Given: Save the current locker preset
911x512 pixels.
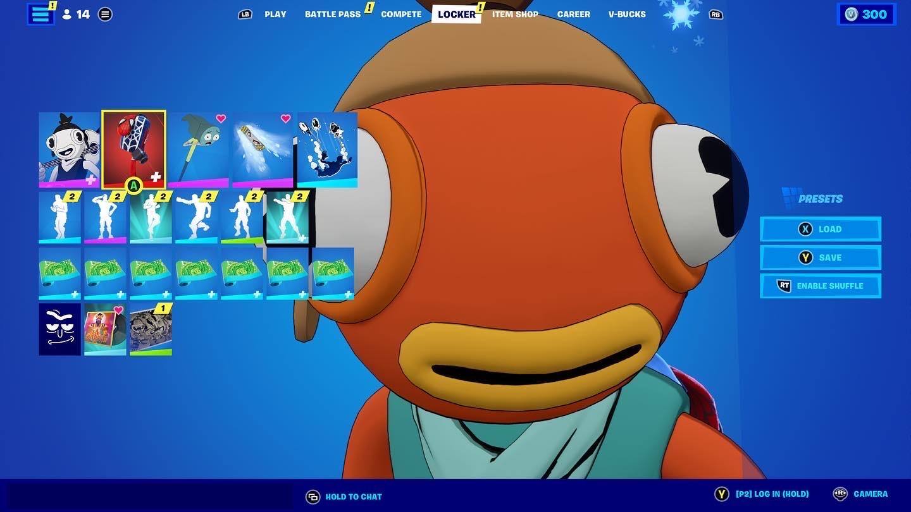Looking at the screenshot, I should (x=821, y=258).
